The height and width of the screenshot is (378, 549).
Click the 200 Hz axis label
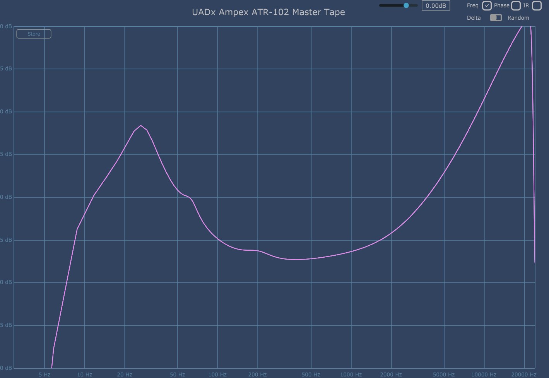point(257,375)
